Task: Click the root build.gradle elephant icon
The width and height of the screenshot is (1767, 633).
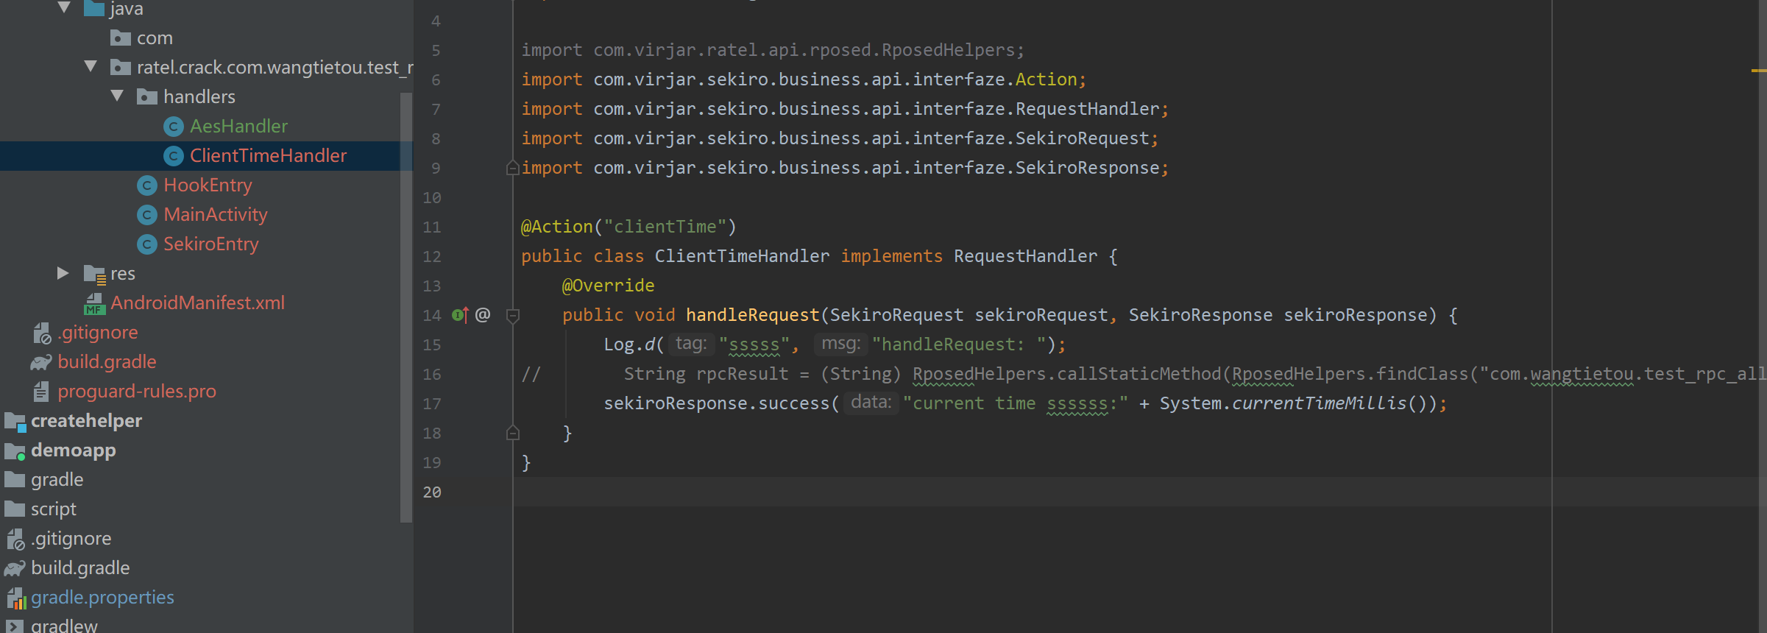Action: pos(15,568)
